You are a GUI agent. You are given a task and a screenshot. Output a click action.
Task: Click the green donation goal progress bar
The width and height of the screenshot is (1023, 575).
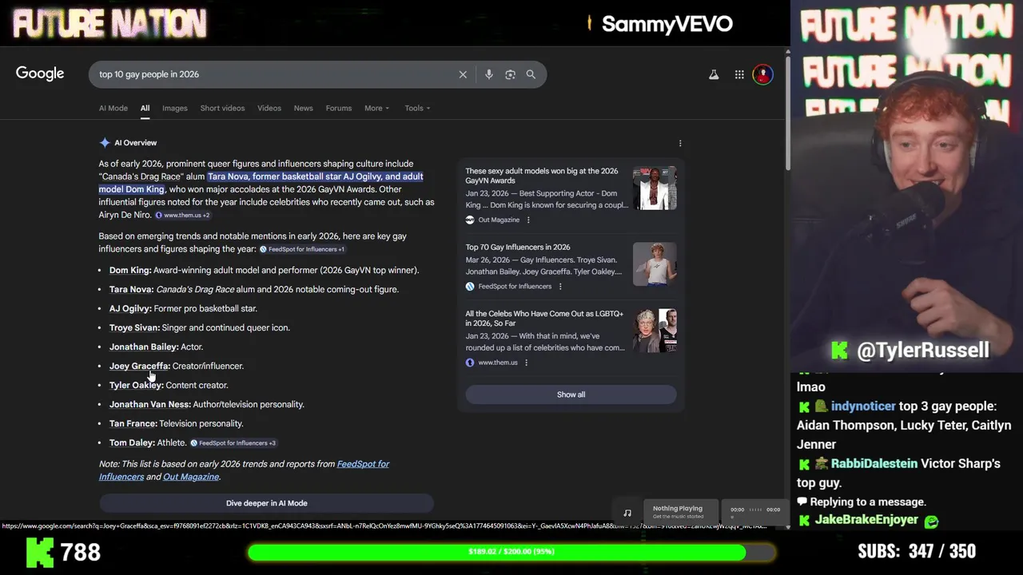coord(511,552)
